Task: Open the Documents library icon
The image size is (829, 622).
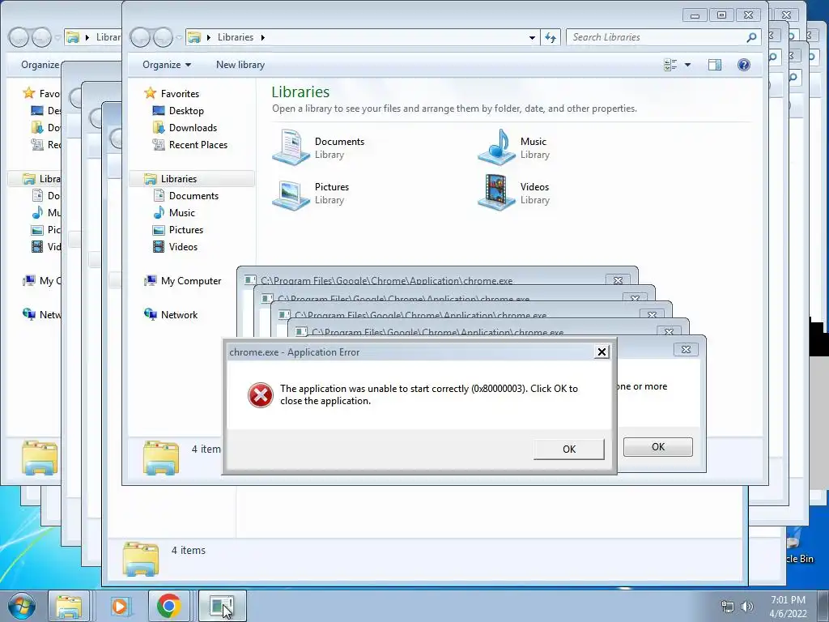Action: [x=291, y=147]
